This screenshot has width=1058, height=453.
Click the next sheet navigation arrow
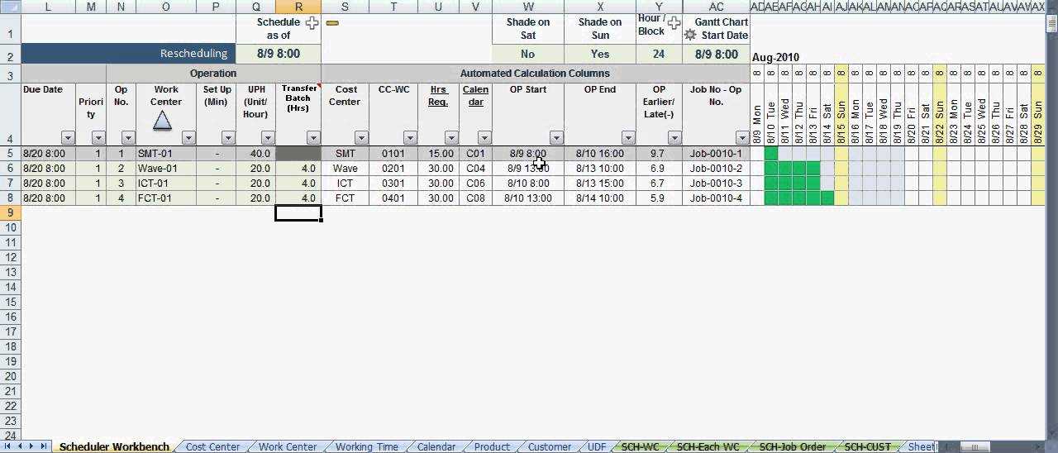32,446
